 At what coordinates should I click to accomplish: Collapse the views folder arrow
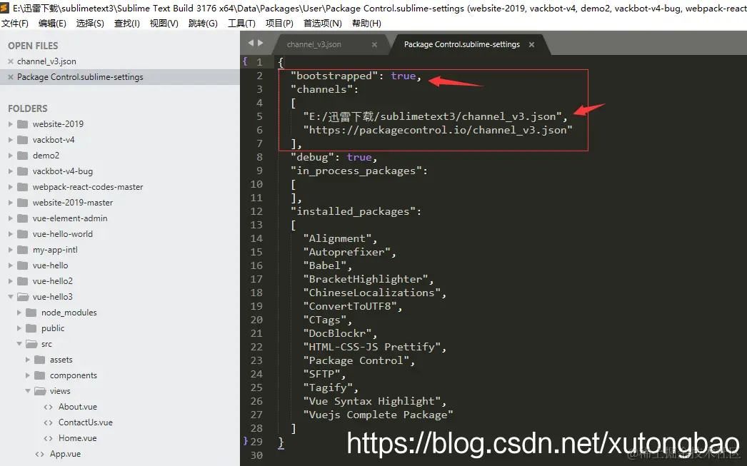click(x=28, y=391)
